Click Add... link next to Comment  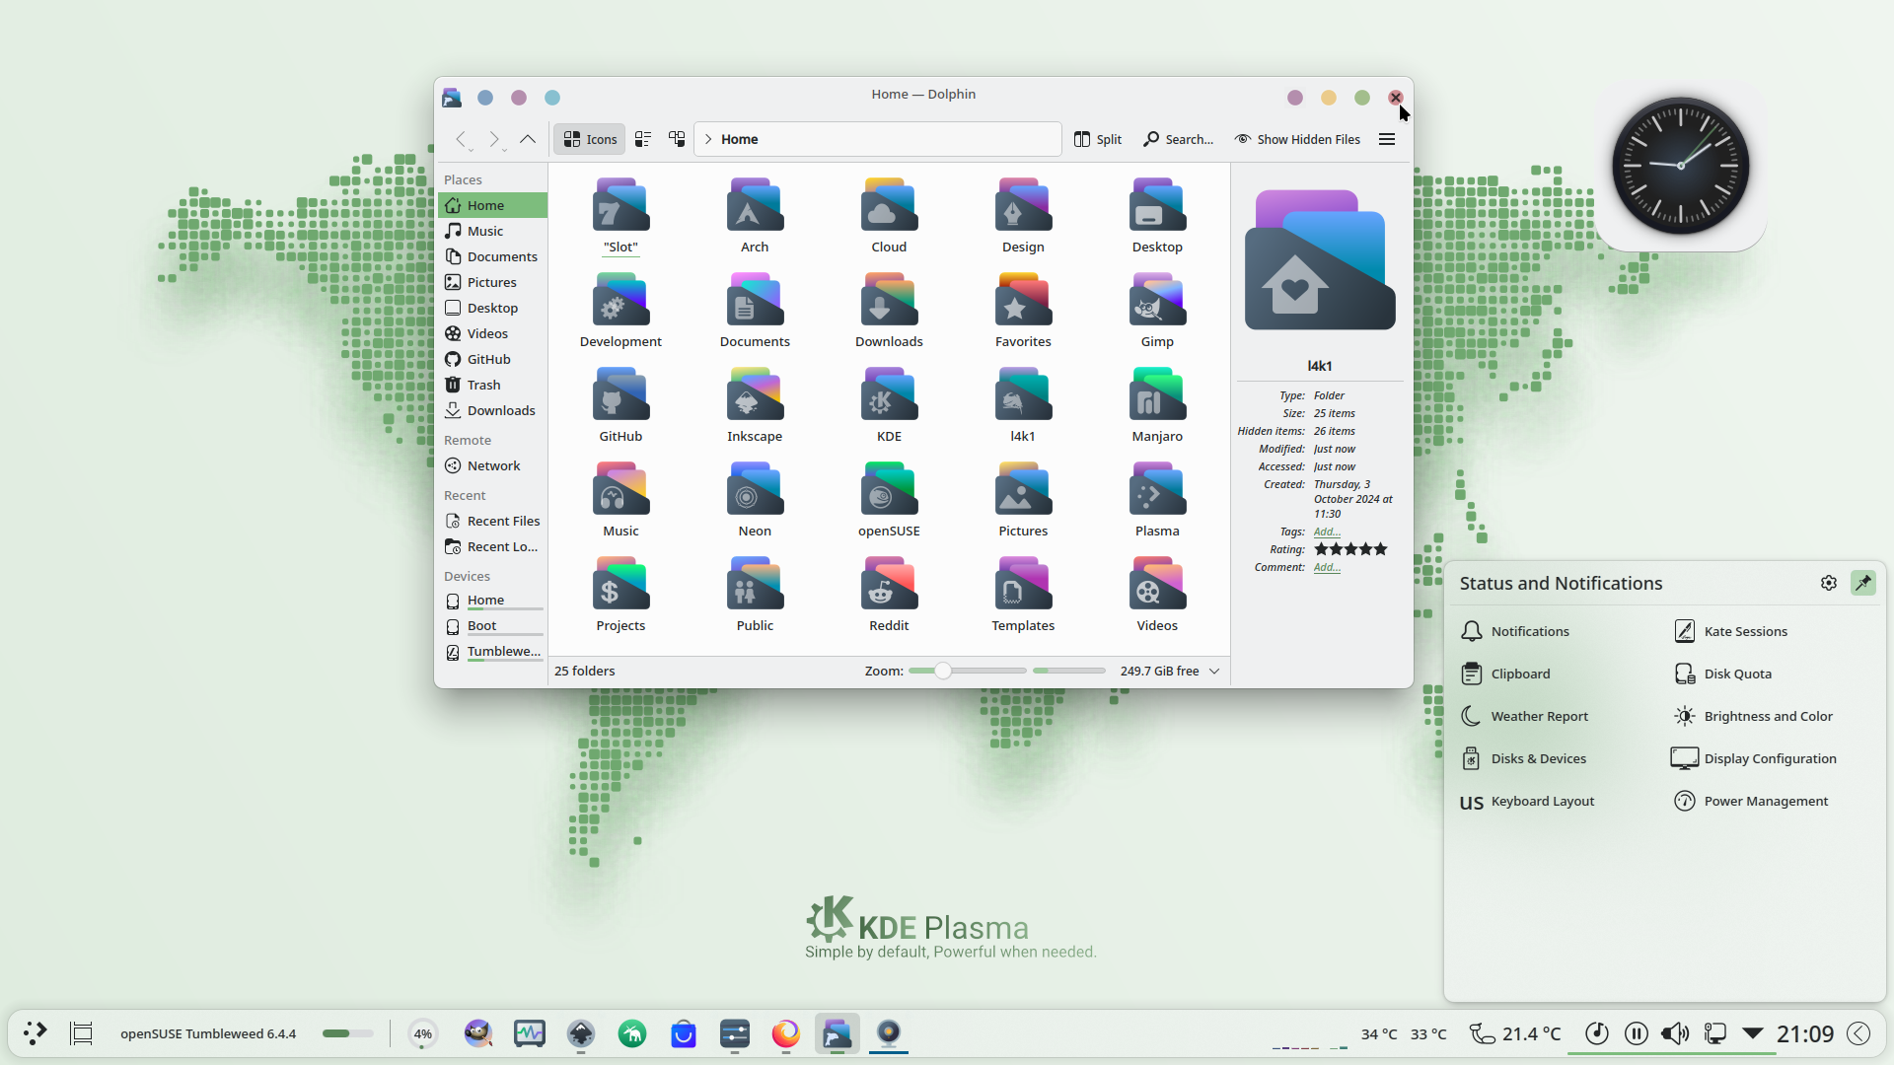(x=1327, y=567)
